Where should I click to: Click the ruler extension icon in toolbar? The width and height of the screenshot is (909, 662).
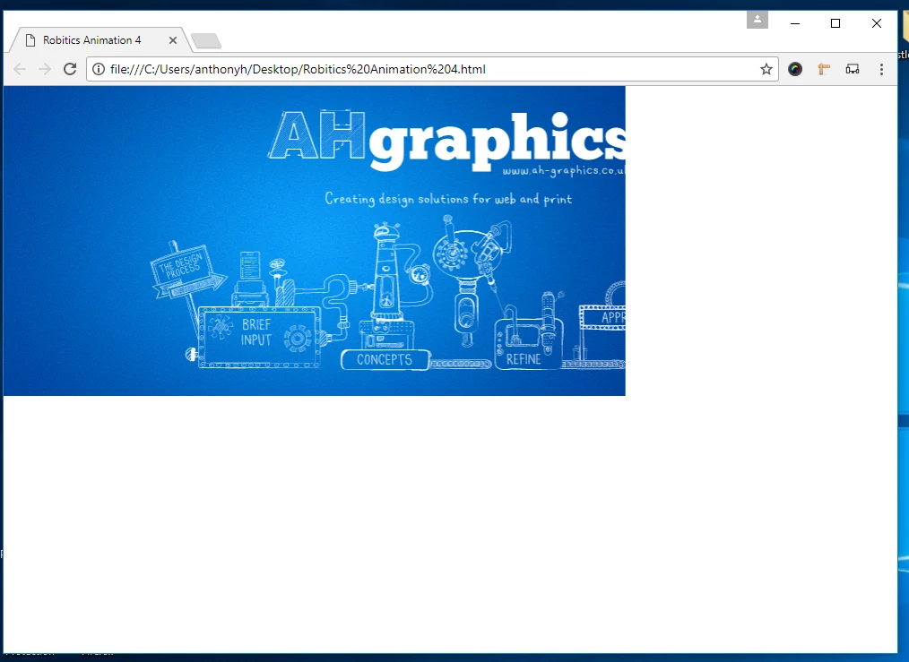tap(824, 69)
